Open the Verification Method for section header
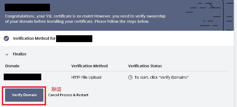The image size is (237, 107). (34, 38)
